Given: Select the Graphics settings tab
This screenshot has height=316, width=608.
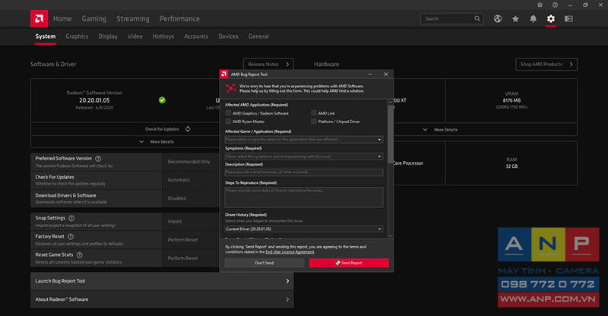Looking at the screenshot, I should [x=77, y=36].
